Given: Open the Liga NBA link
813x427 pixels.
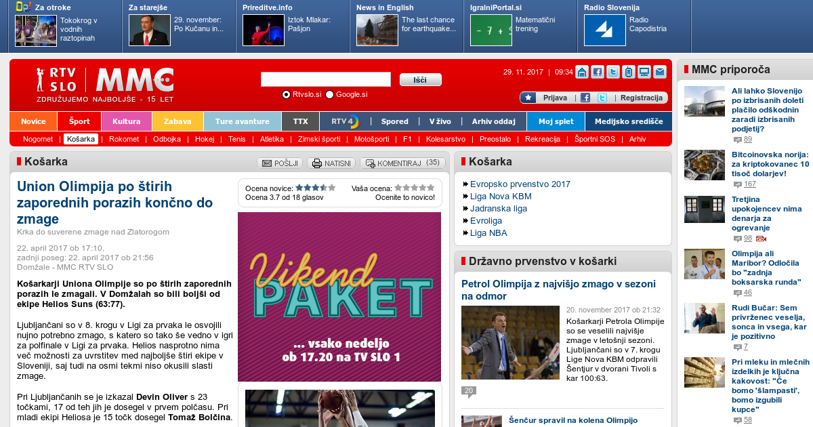Looking at the screenshot, I should (488, 232).
